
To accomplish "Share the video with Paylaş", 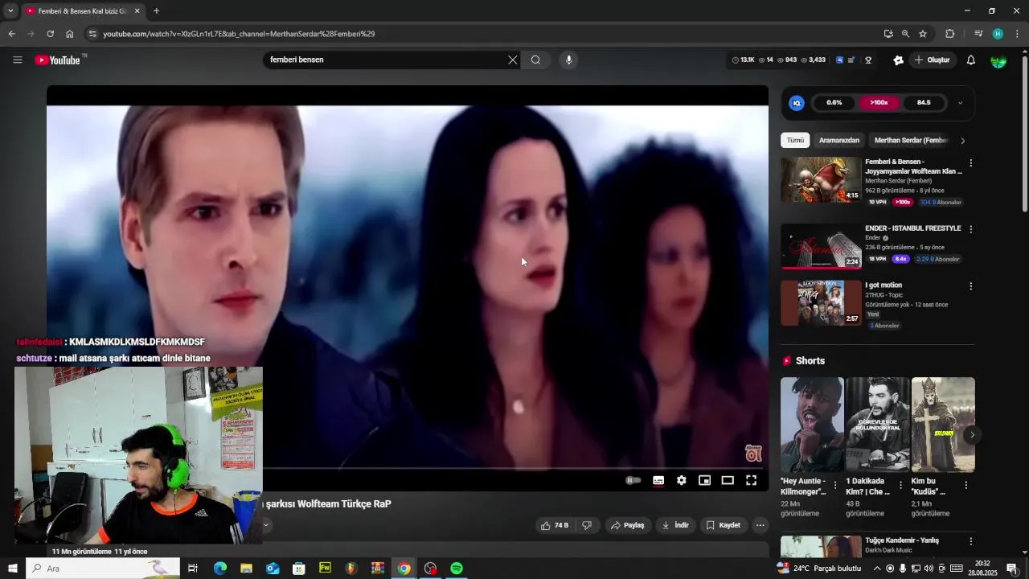I will (628, 525).
